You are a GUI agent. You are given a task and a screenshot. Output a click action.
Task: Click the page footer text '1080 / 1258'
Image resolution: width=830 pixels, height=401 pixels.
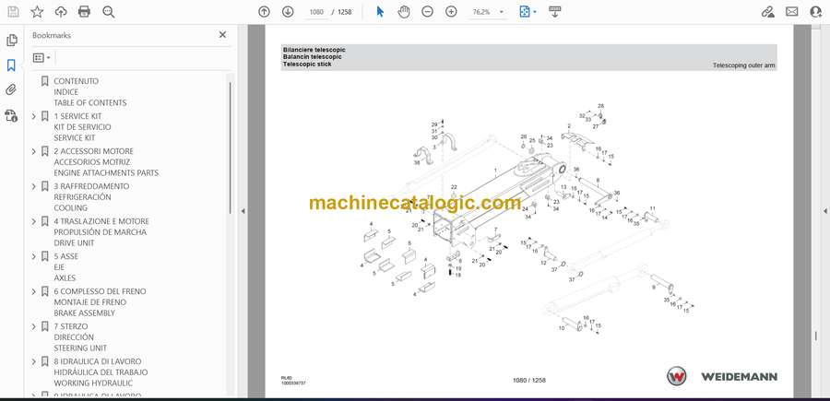point(528,380)
